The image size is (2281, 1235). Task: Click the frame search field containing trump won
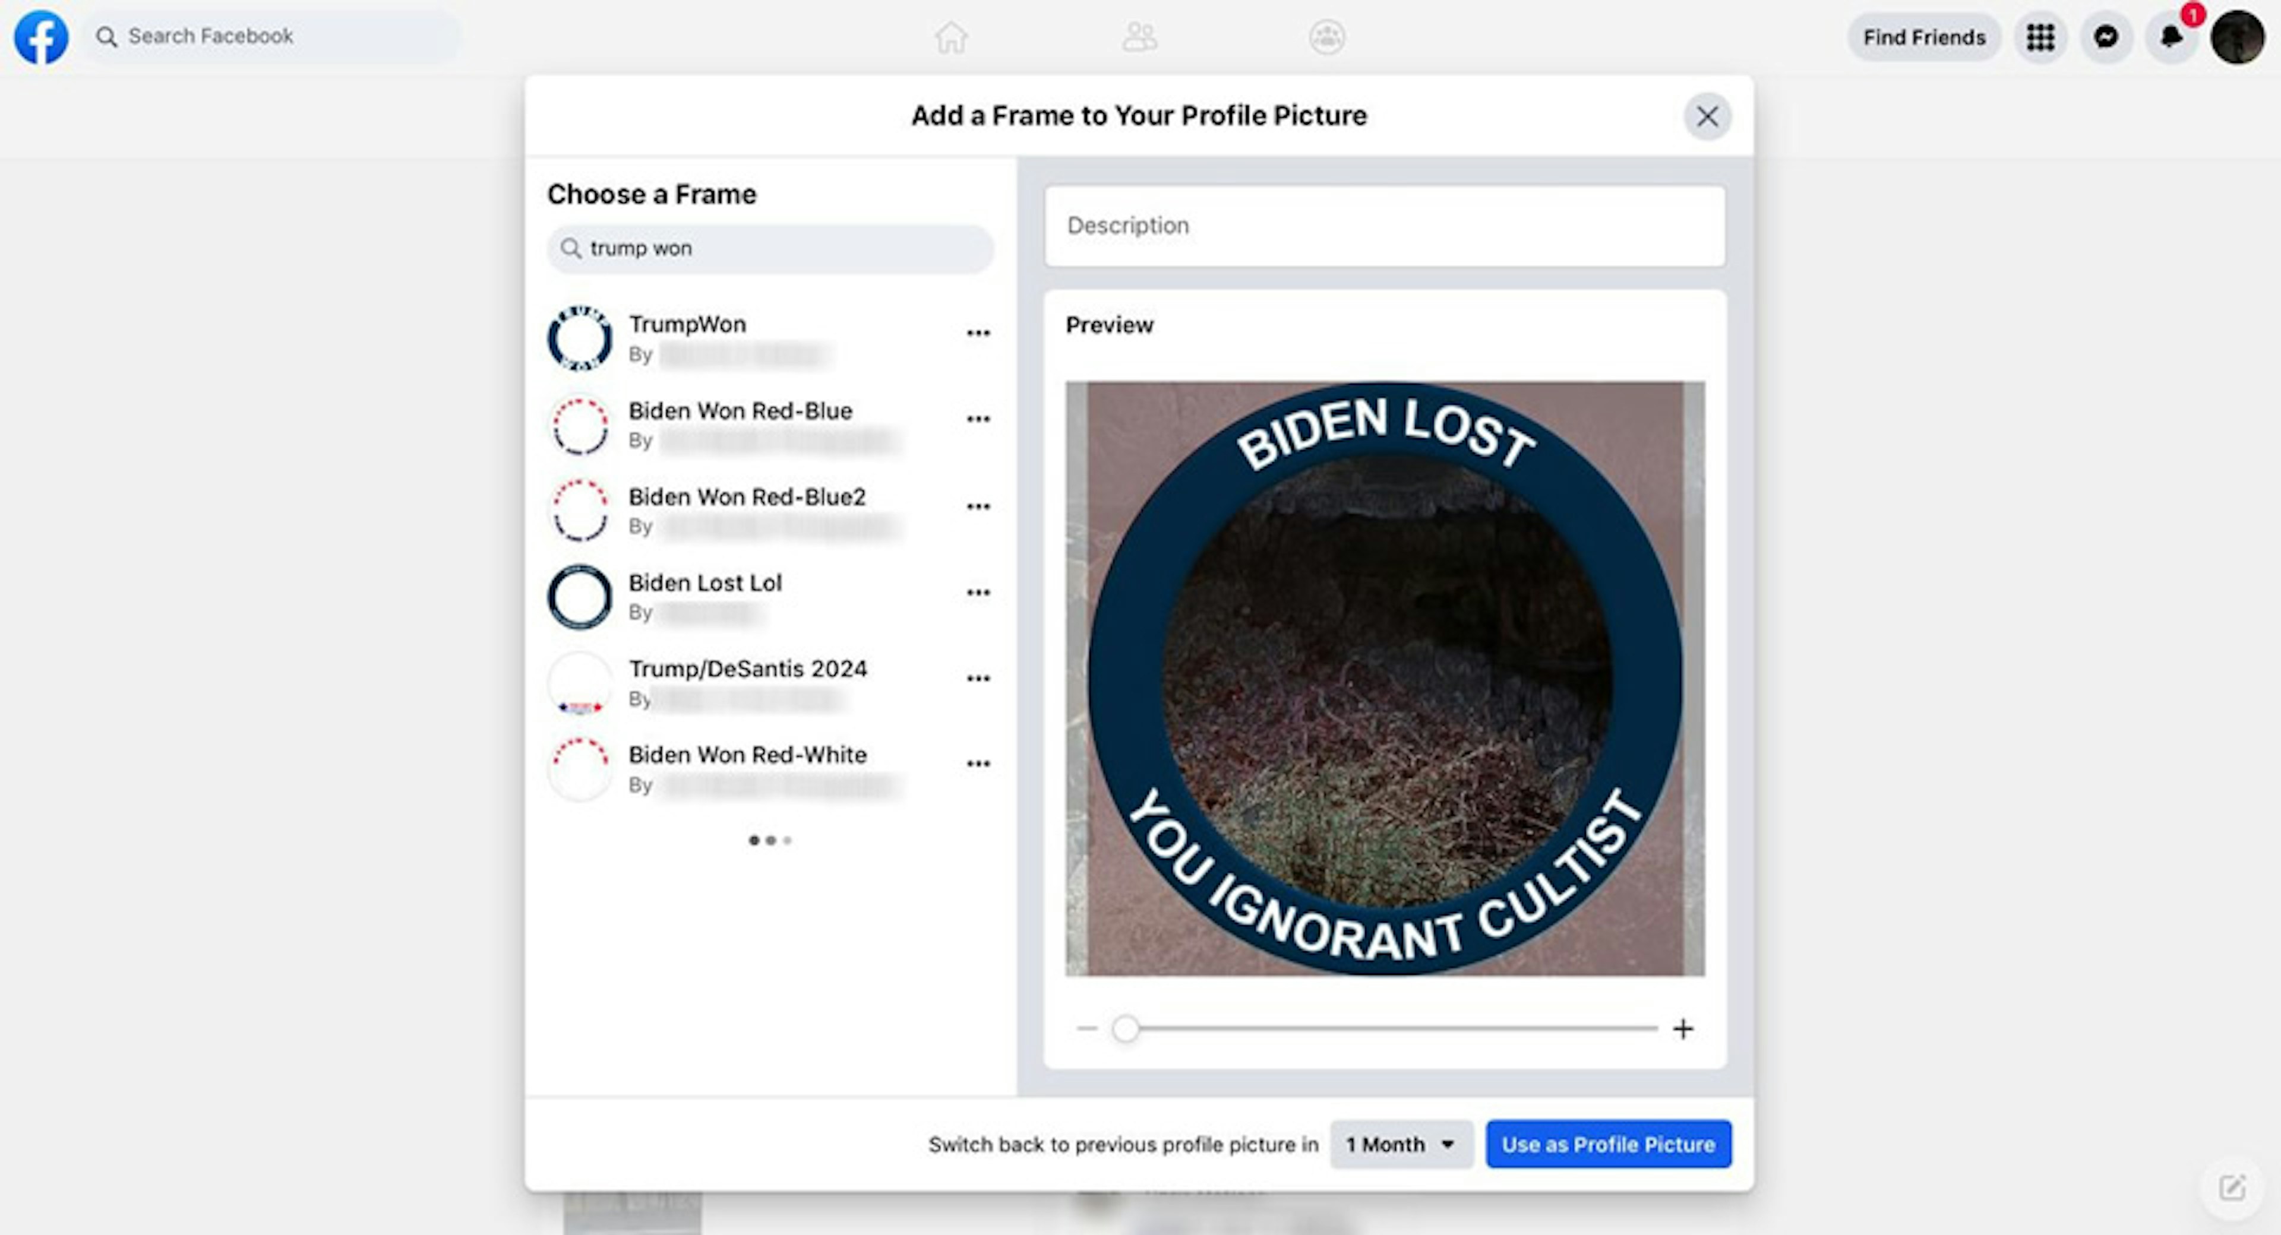[770, 249]
